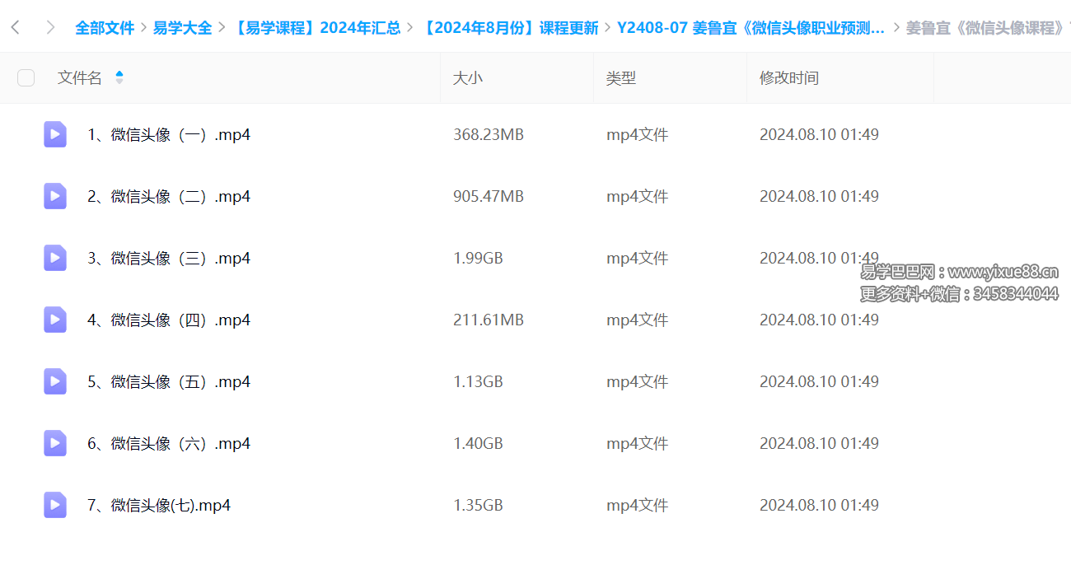Click the 文件名 column header

(80, 77)
